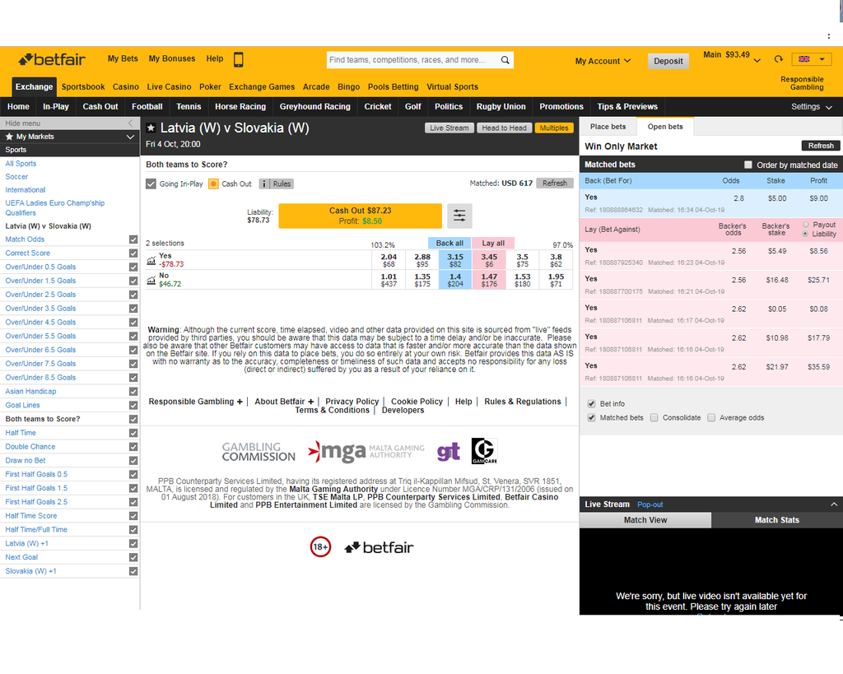Toggle the Cash Out orange indicator checkbox
The width and height of the screenshot is (843, 674).
coord(213,184)
